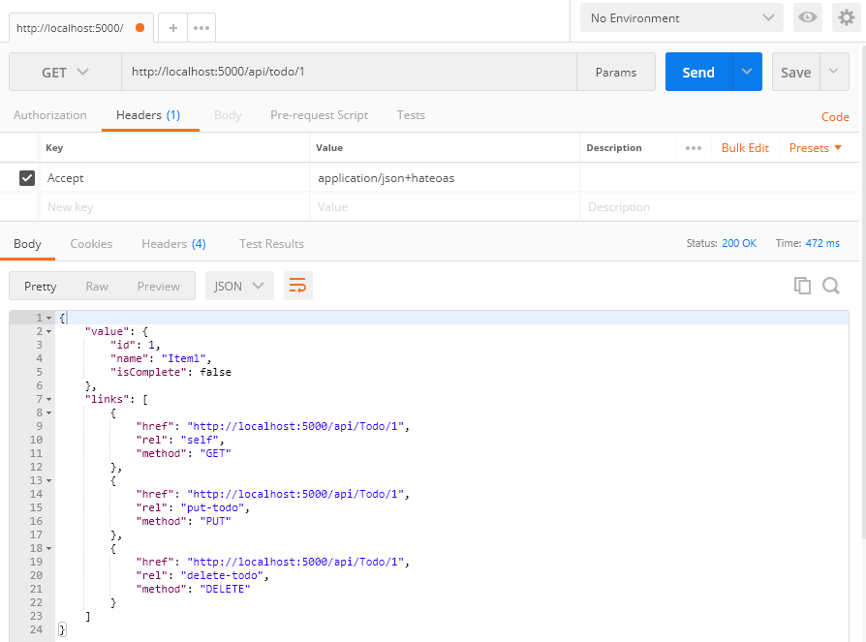Open Bulk Edit for headers

point(744,147)
